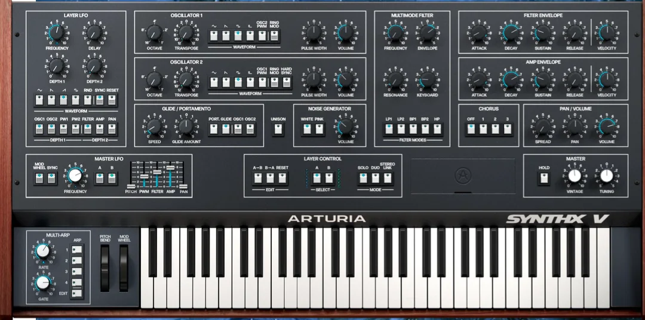
Task: Select layer B in Layer Control
Action: click(x=329, y=179)
